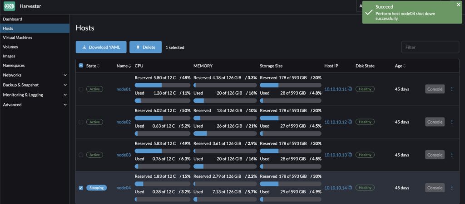Open Virtual Machines from the sidebar
465x204 pixels.
17,38
